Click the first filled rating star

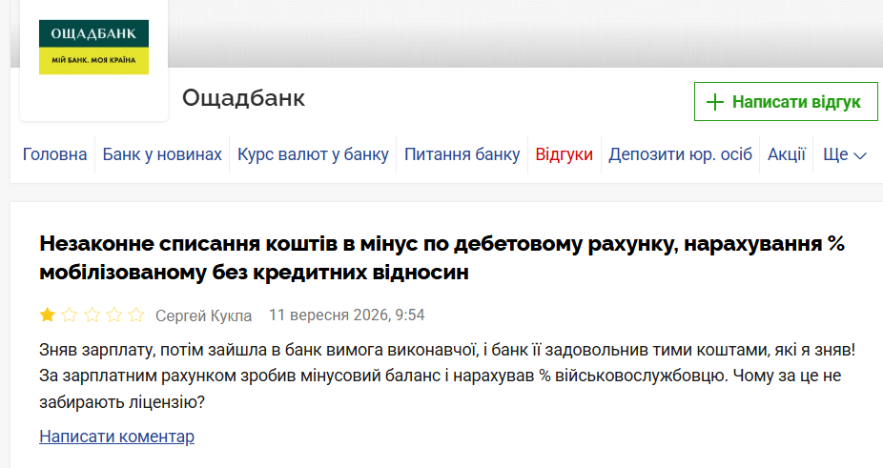click(48, 315)
